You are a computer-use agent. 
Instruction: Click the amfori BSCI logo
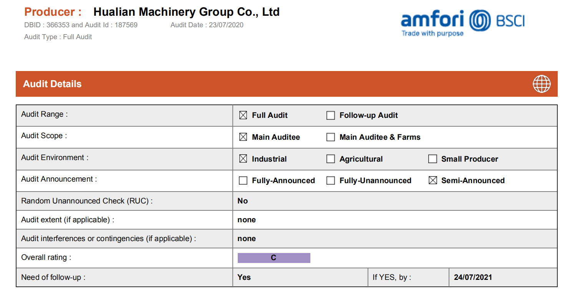coord(462,23)
